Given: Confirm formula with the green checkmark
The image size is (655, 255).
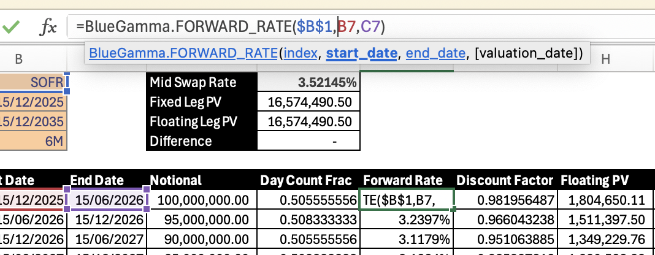Looking at the screenshot, I should [x=11, y=28].
